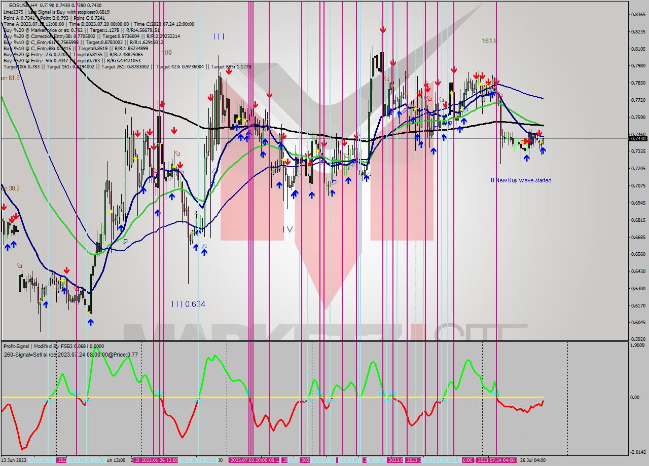Click the -2.0142 oscillator scale value
This screenshot has height=466, width=649.
pos(638,452)
